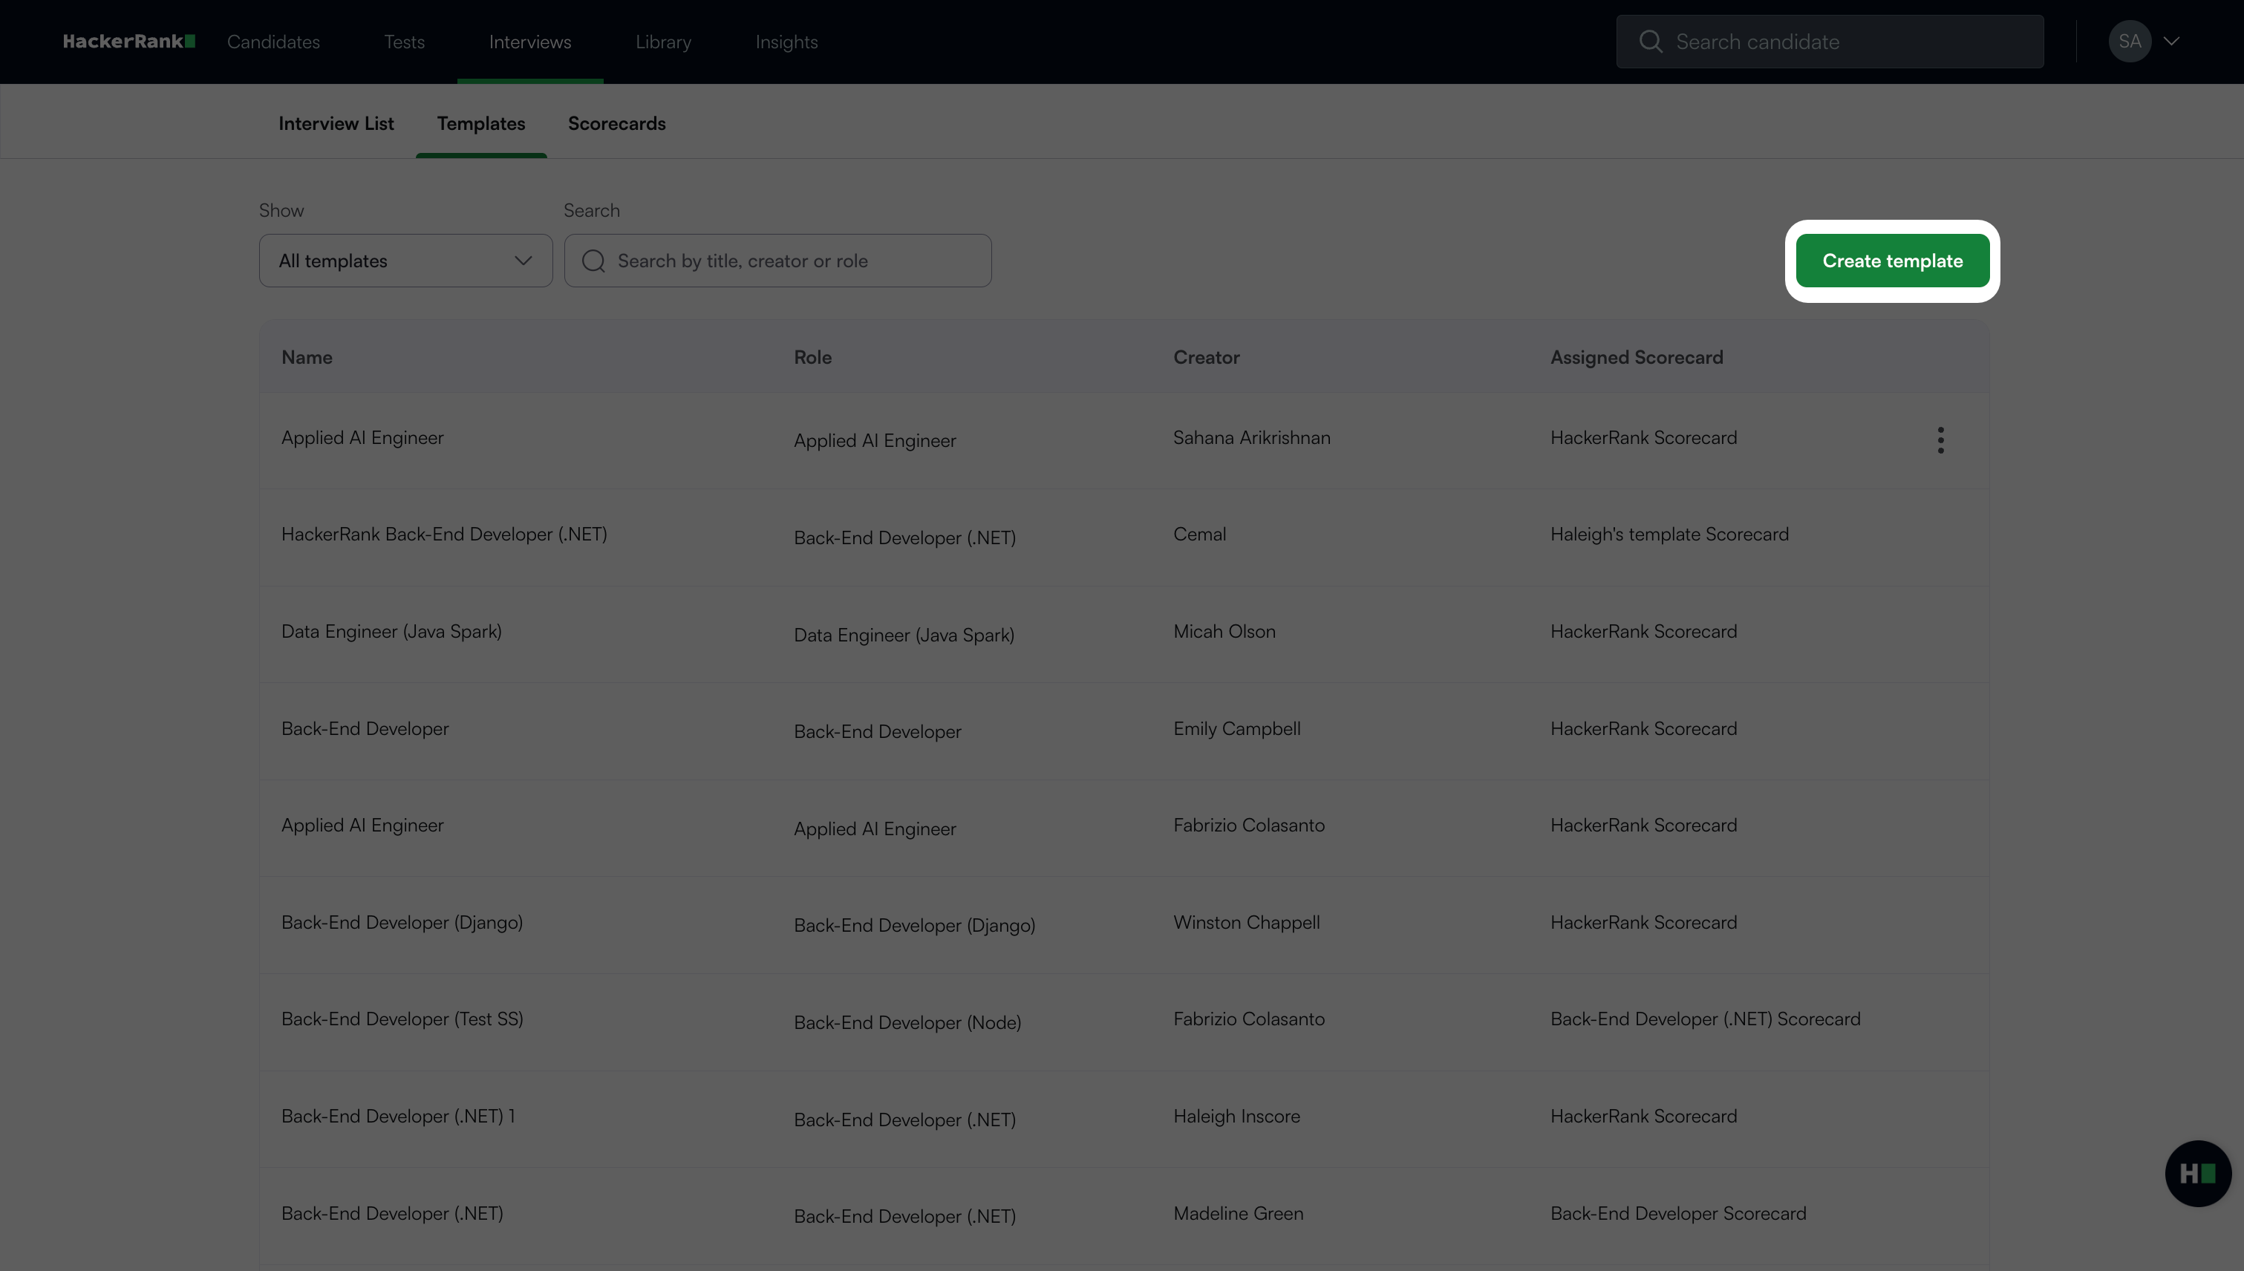Switch to the Scorecards tab
Image resolution: width=2244 pixels, height=1271 pixels.
(616, 123)
